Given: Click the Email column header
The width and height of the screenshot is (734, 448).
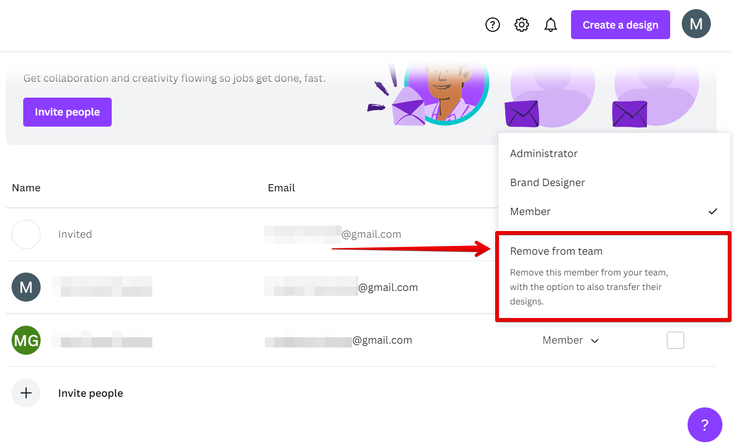Looking at the screenshot, I should [x=281, y=188].
